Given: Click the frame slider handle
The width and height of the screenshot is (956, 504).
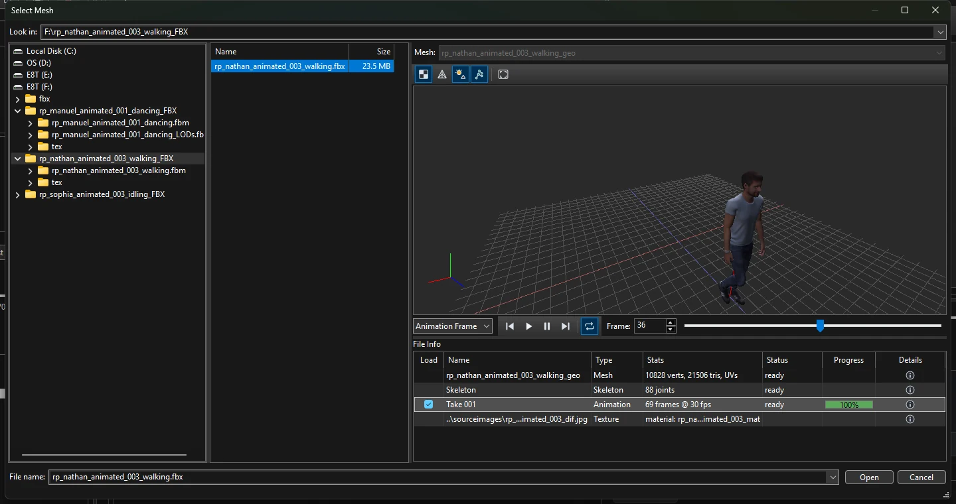Looking at the screenshot, I should 820,326.
